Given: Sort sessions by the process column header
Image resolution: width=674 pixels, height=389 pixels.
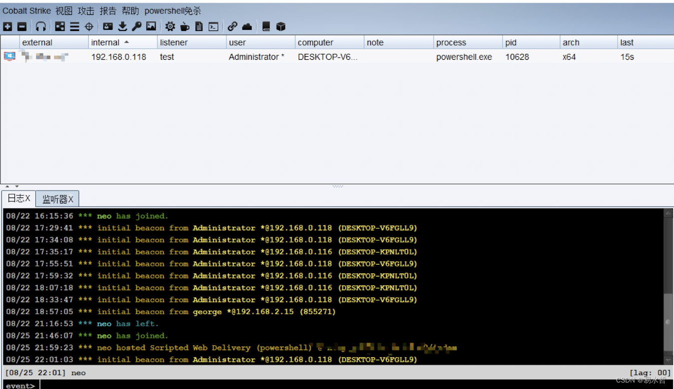Looking at the screenshot, I should (x=468, y=42).
